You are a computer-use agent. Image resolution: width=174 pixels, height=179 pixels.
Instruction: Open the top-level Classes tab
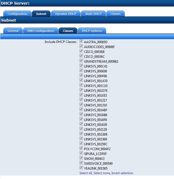115,14
